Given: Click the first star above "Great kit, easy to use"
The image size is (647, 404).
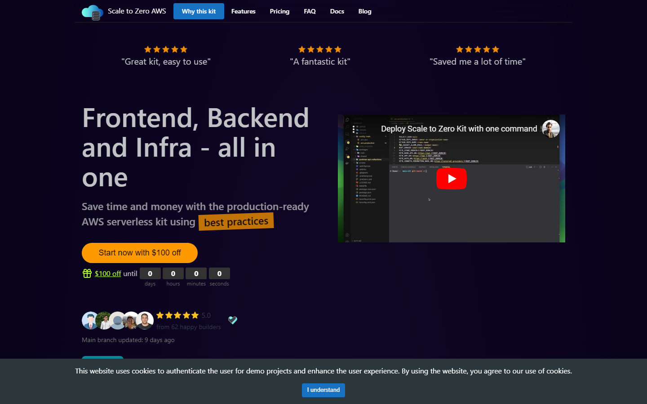Looking at the screenshot, I should 148,49.
